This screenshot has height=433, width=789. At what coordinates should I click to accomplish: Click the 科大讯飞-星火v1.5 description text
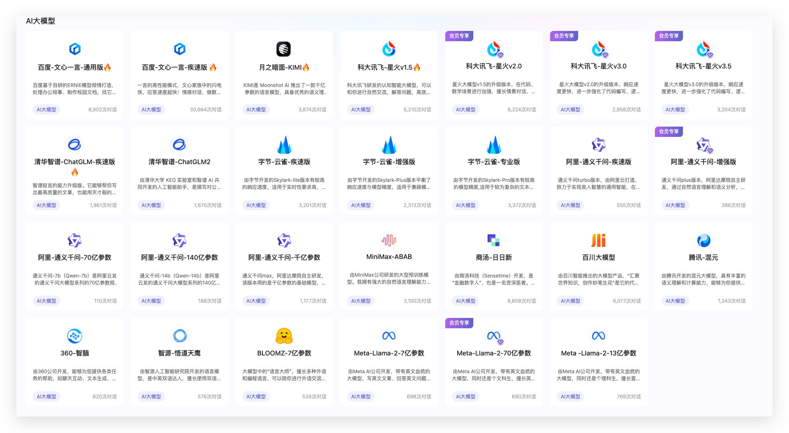tap(389, 89)
